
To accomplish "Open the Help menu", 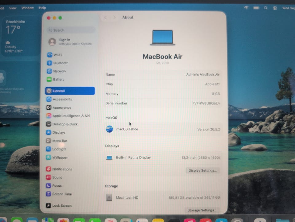I will (x=42, y=8).
